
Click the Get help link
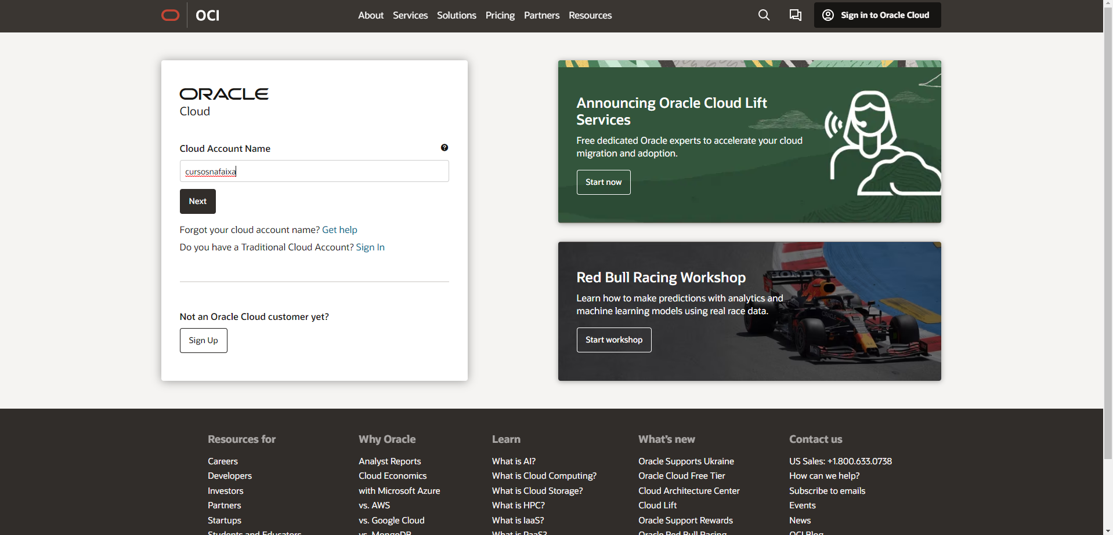coord(339,230)
